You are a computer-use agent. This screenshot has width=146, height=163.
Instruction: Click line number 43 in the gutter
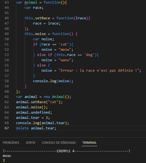click(7, 2)
